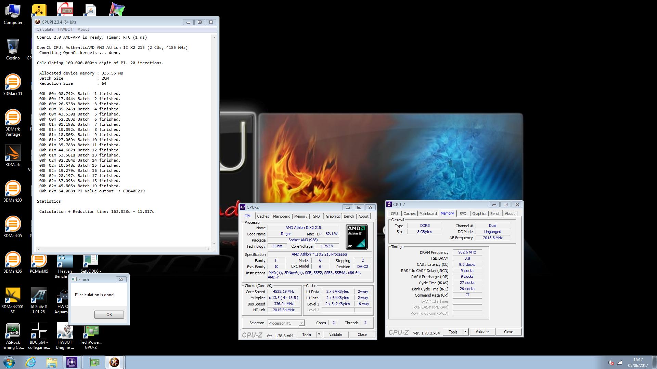The width and height of the screenshot is (657, 369).
Task: Open Heaven Benchmark desktop shortcut
Action: point(65,266)
